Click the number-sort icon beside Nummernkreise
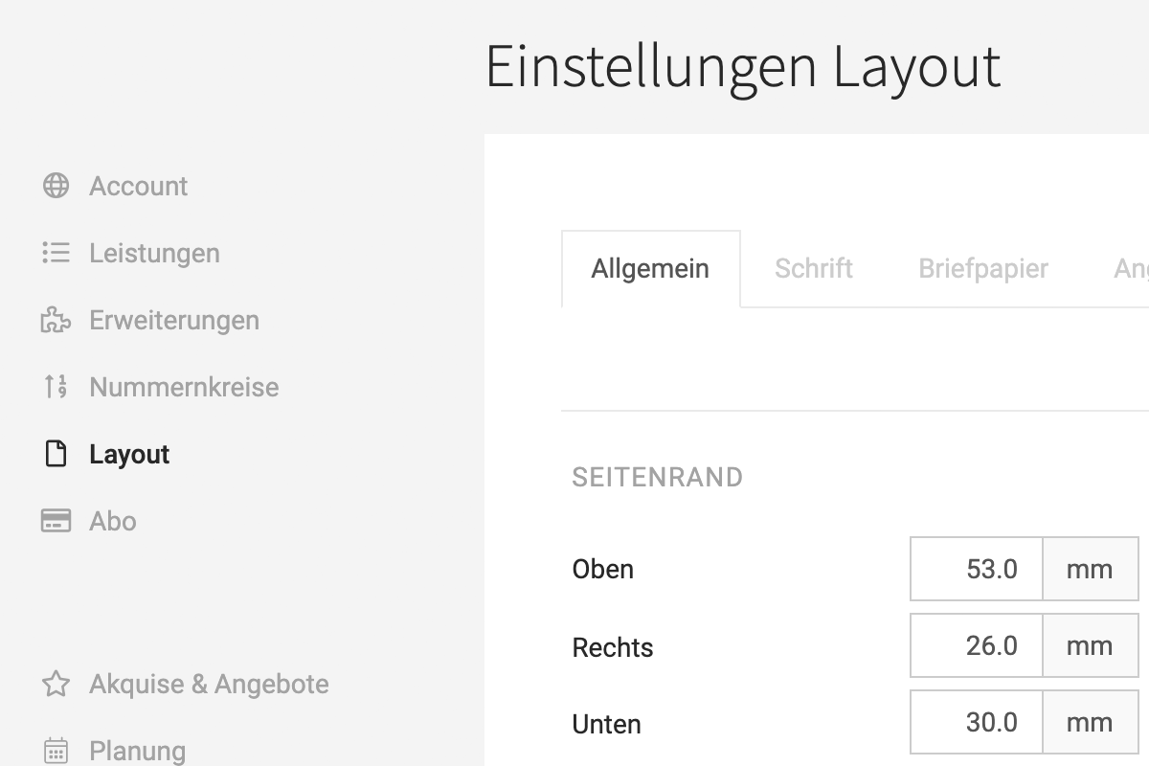The width and height of the screenshot is (1149, 766). (56, 387)
